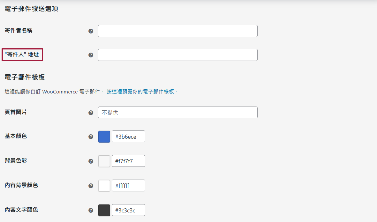The width and height of the screenshot is (377, 222).
Task: Click the white 內容背景顏色 swatch
Action: click(104, 185)
